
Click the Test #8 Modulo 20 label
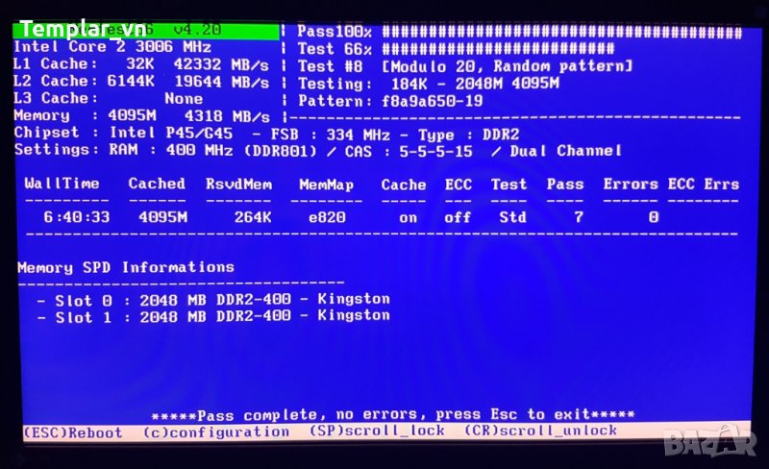(465, 66)
